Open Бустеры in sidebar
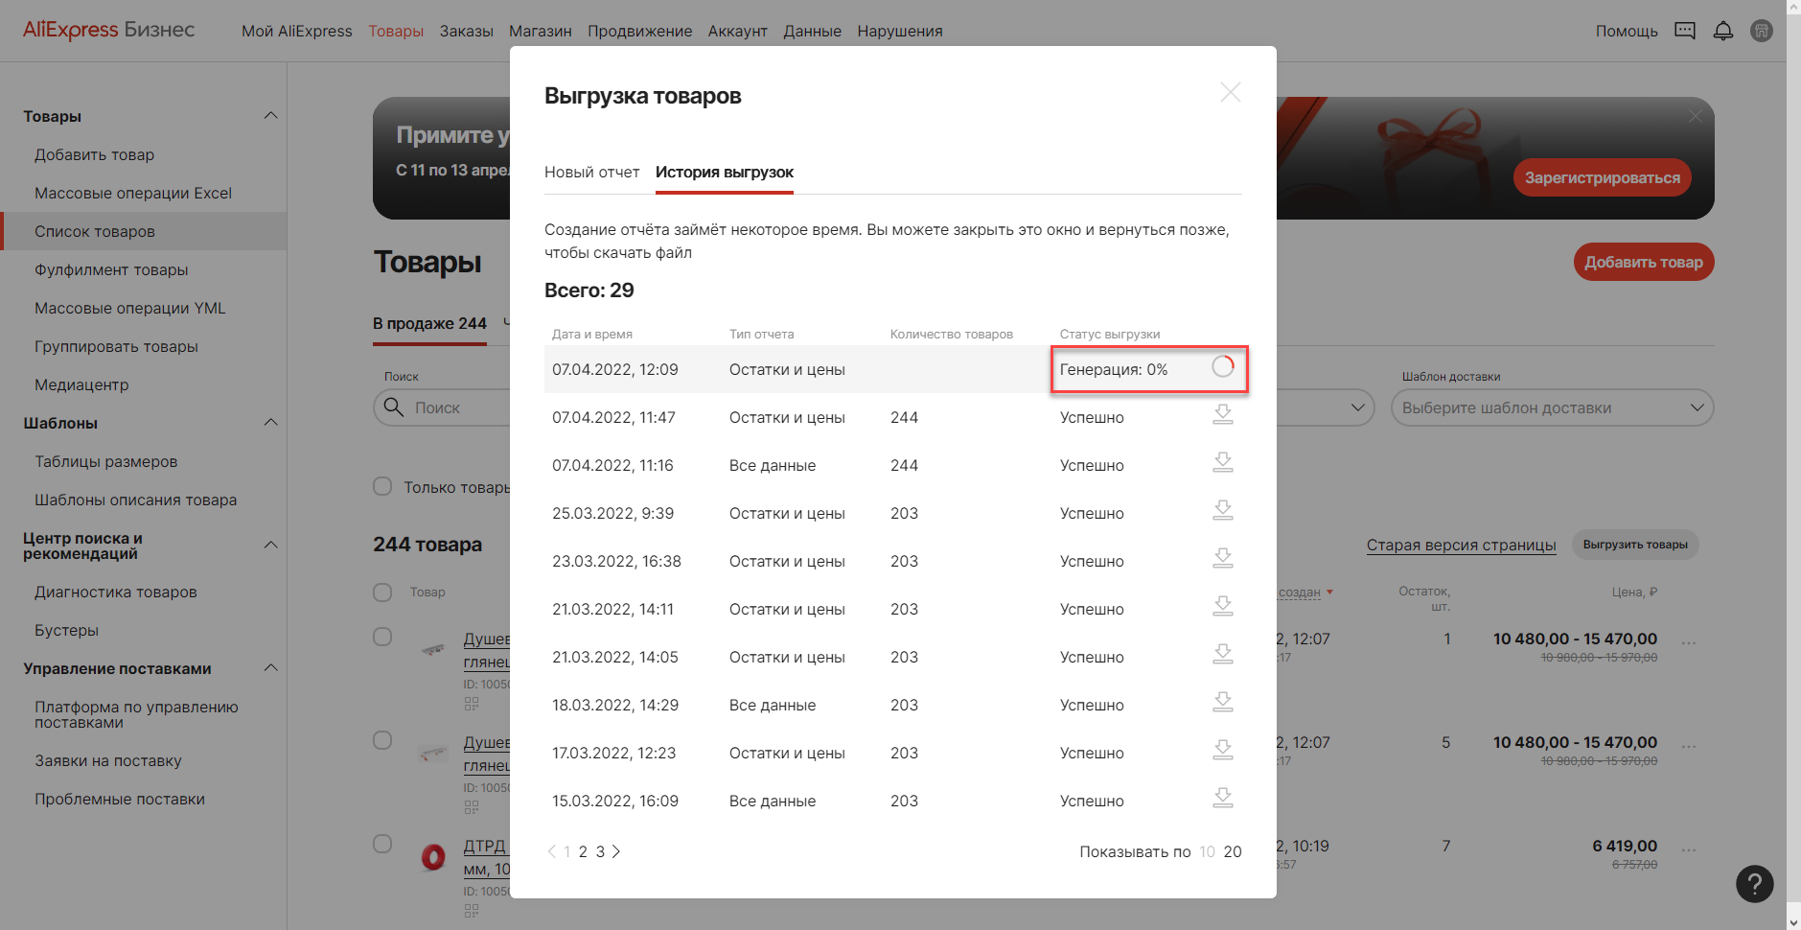Screen dimensions: 1801x930 (66, 630)
